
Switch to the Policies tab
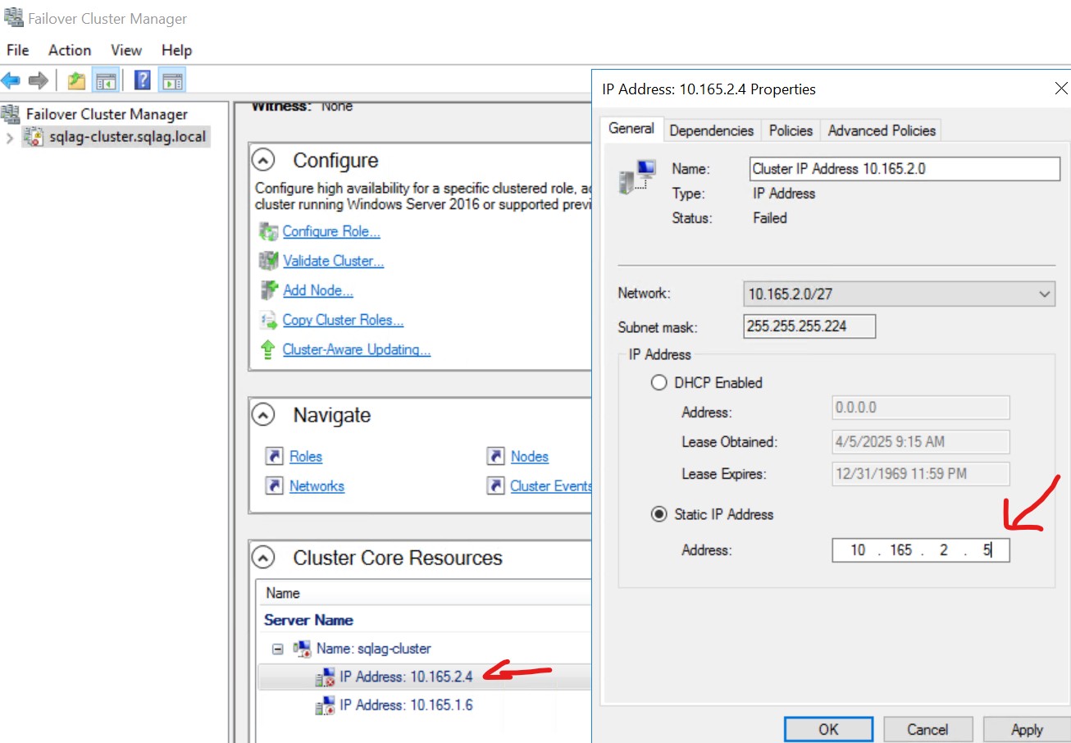(x=791, y=130)
